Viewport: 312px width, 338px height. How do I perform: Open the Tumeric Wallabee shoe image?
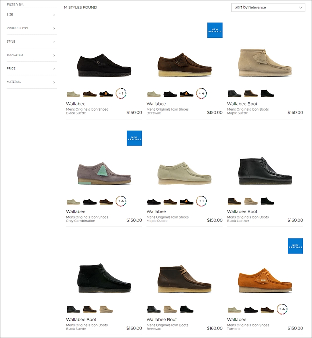[265, 280]
